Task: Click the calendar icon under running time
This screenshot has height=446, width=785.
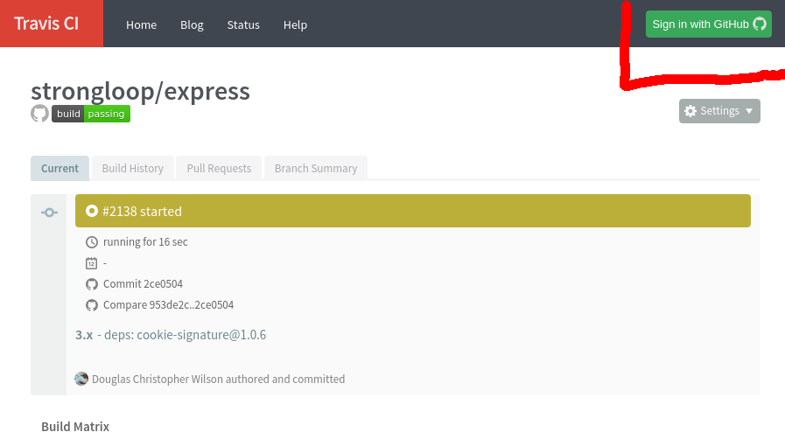Action: coord(92,263)
